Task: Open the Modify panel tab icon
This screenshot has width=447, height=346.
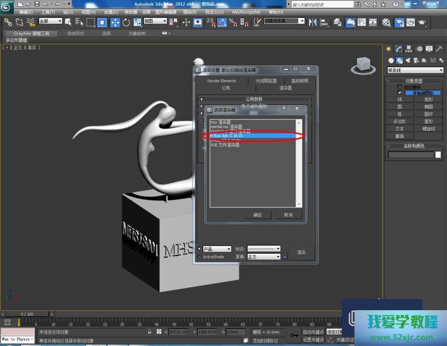Action: pos(399,49)
